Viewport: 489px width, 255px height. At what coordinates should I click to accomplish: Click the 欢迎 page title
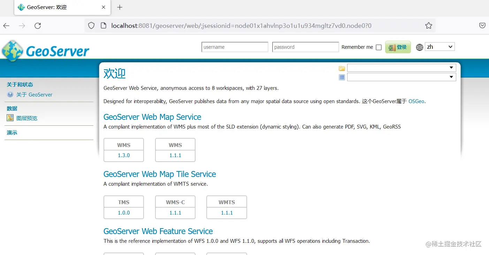click(x=115, y=74)
